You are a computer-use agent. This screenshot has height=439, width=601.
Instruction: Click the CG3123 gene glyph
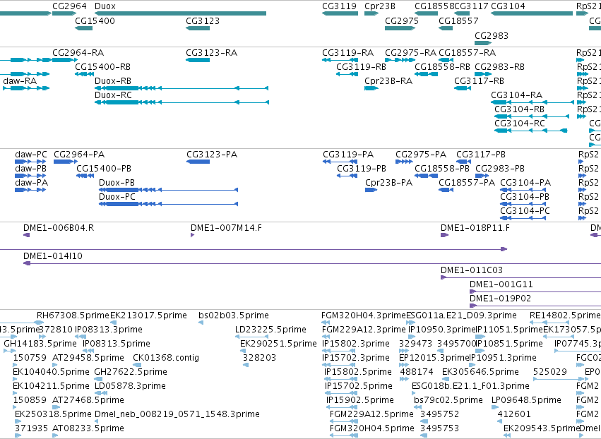(198, 28)
